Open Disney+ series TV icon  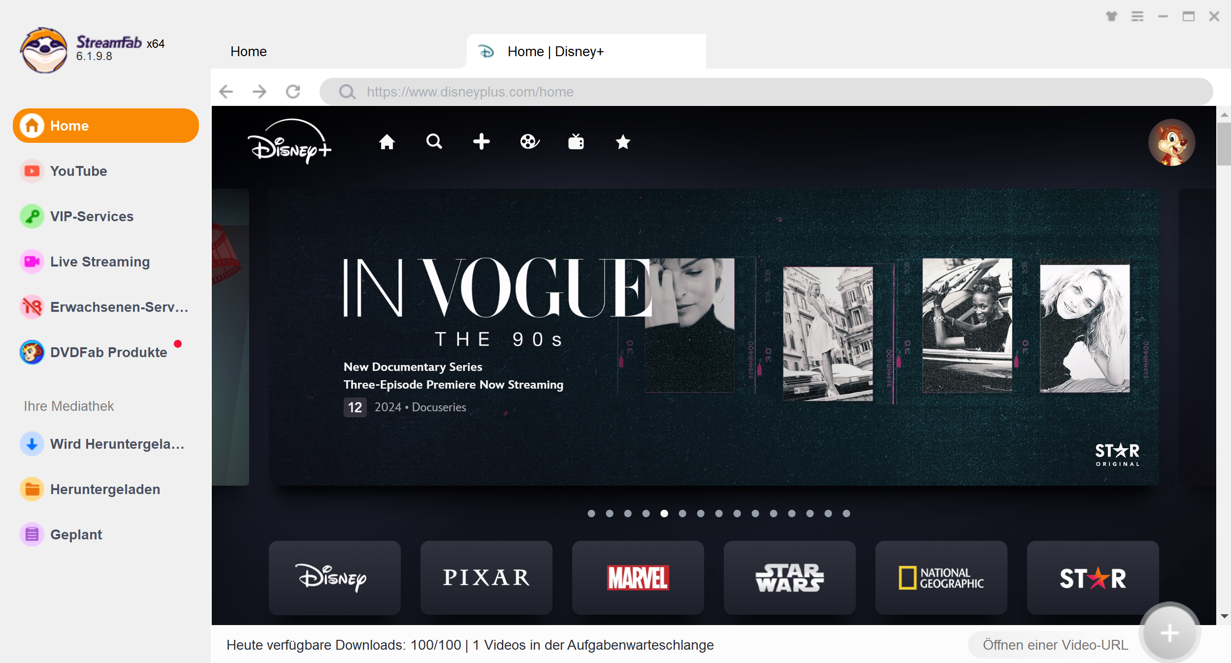(576, 142)
